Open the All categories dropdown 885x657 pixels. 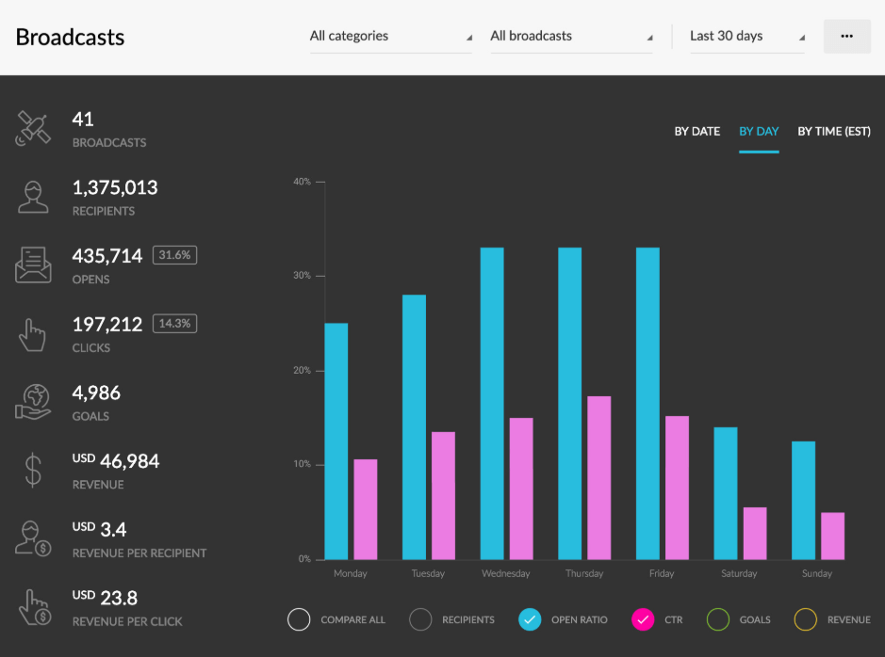(390, 37)
